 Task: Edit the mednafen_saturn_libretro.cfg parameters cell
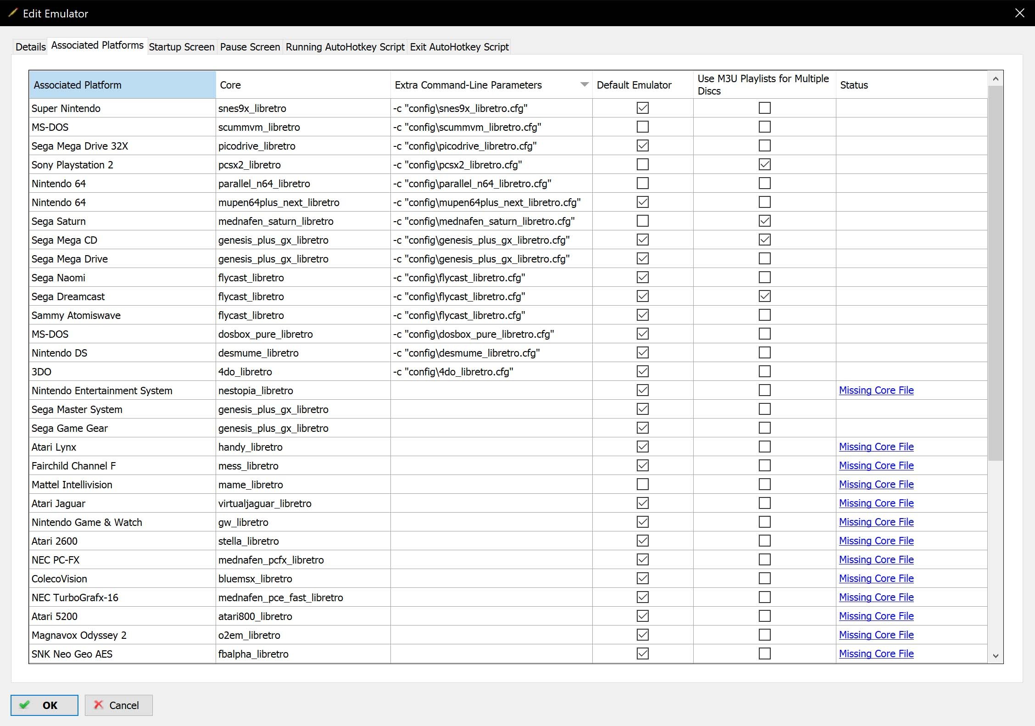coord(491,221)
